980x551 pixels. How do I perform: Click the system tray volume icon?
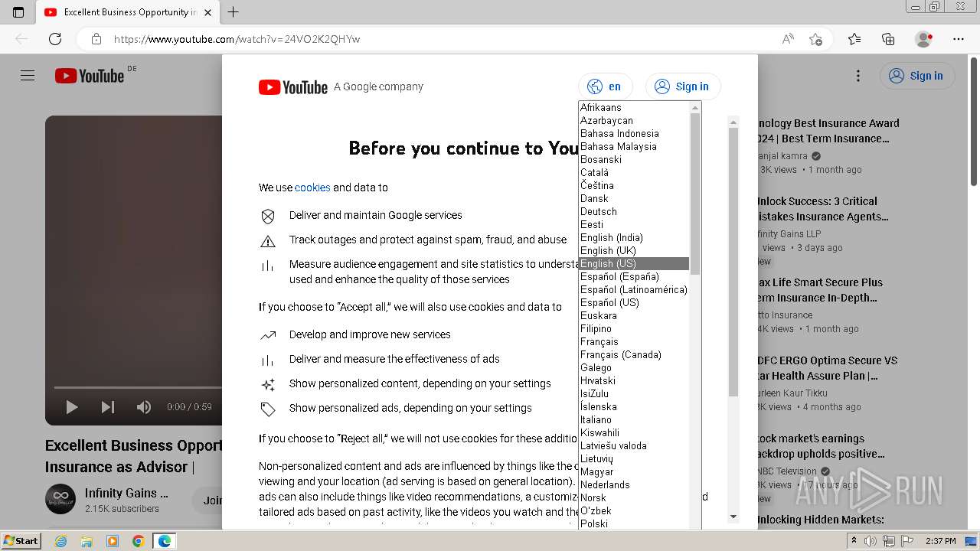871,541
